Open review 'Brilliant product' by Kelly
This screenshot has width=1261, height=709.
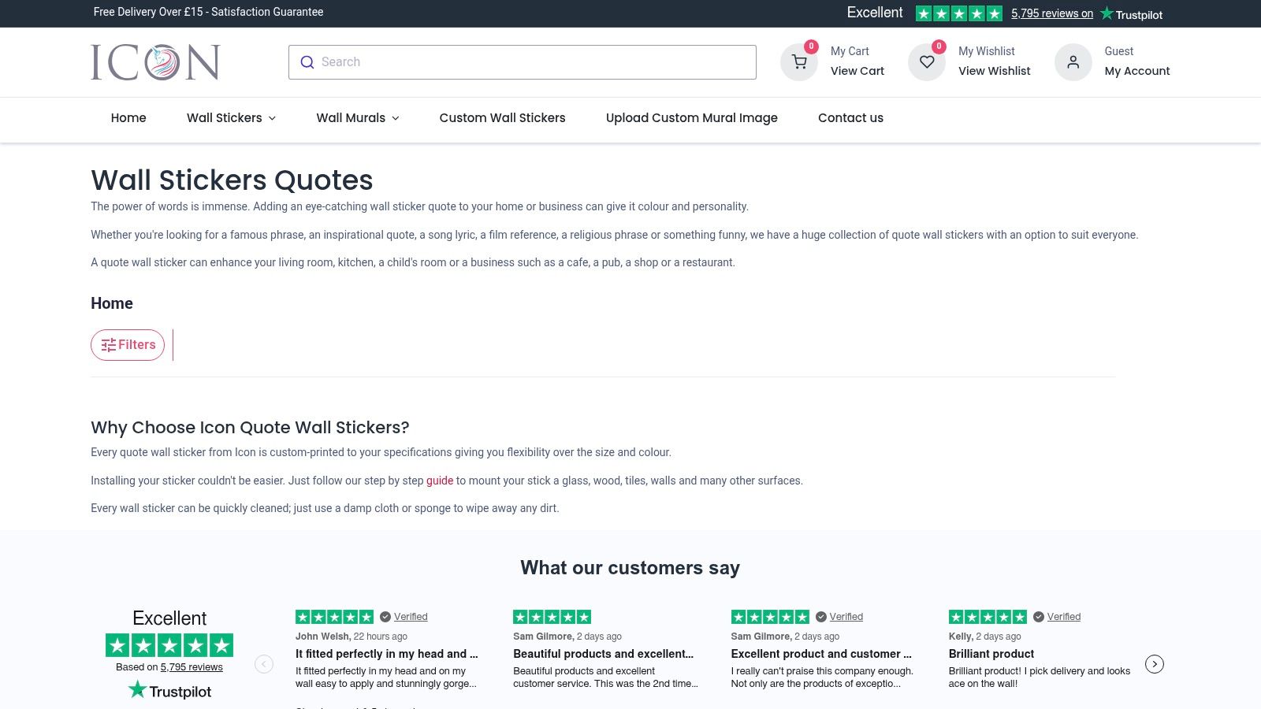point(991,654)
